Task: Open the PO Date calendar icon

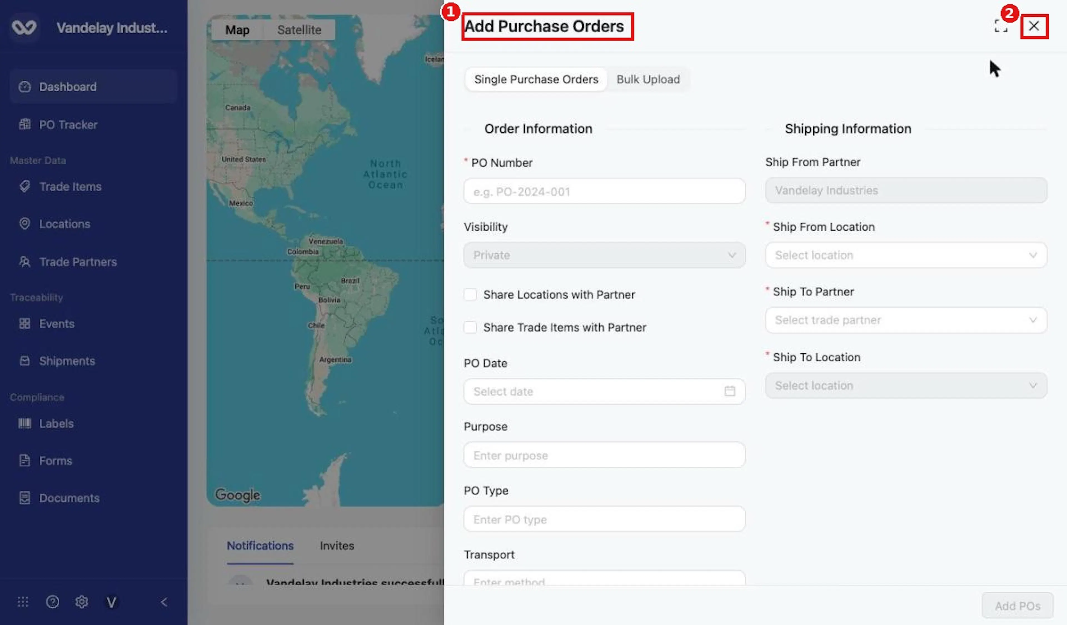Action: pos(730,391)
